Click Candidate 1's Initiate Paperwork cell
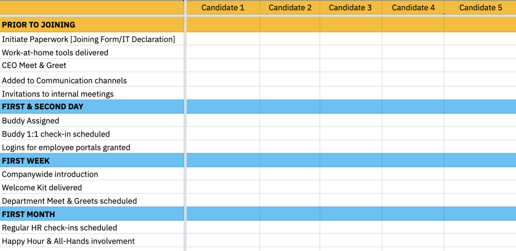516x251 pixels. [x=223, y=39]
